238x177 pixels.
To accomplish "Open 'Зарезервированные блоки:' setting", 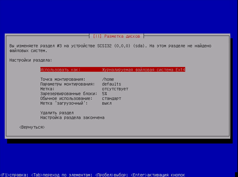I will point(73,94).
